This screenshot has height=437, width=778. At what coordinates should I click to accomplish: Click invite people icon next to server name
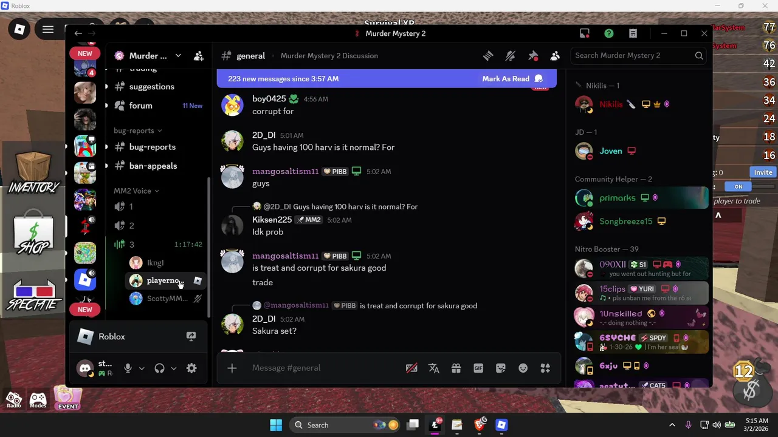point(199,56)
